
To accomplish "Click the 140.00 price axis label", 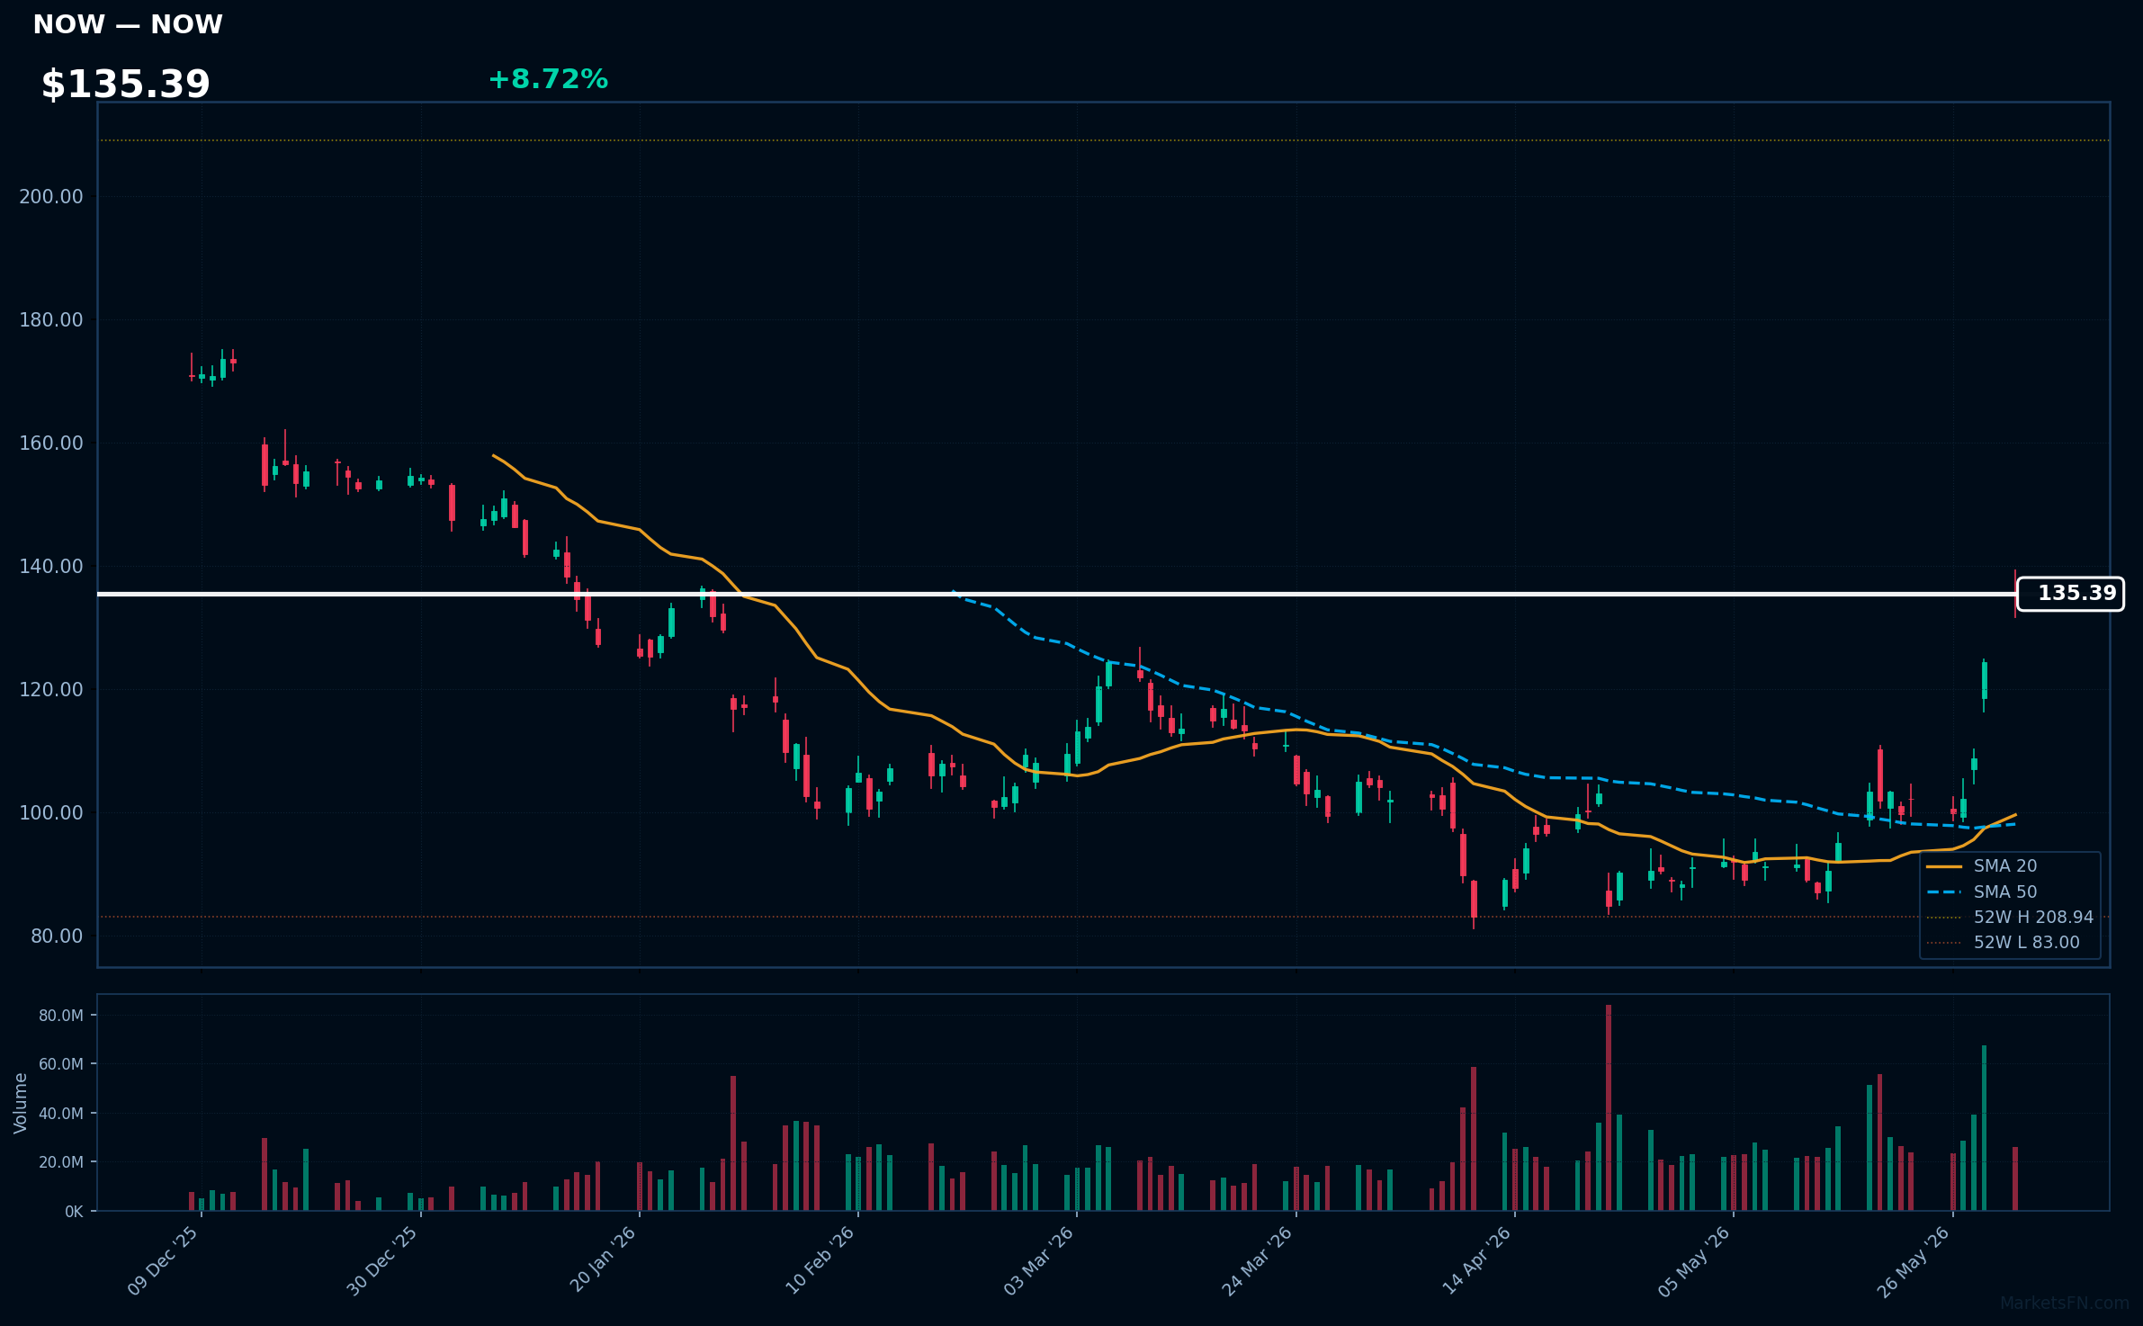I will pos(51,567).
